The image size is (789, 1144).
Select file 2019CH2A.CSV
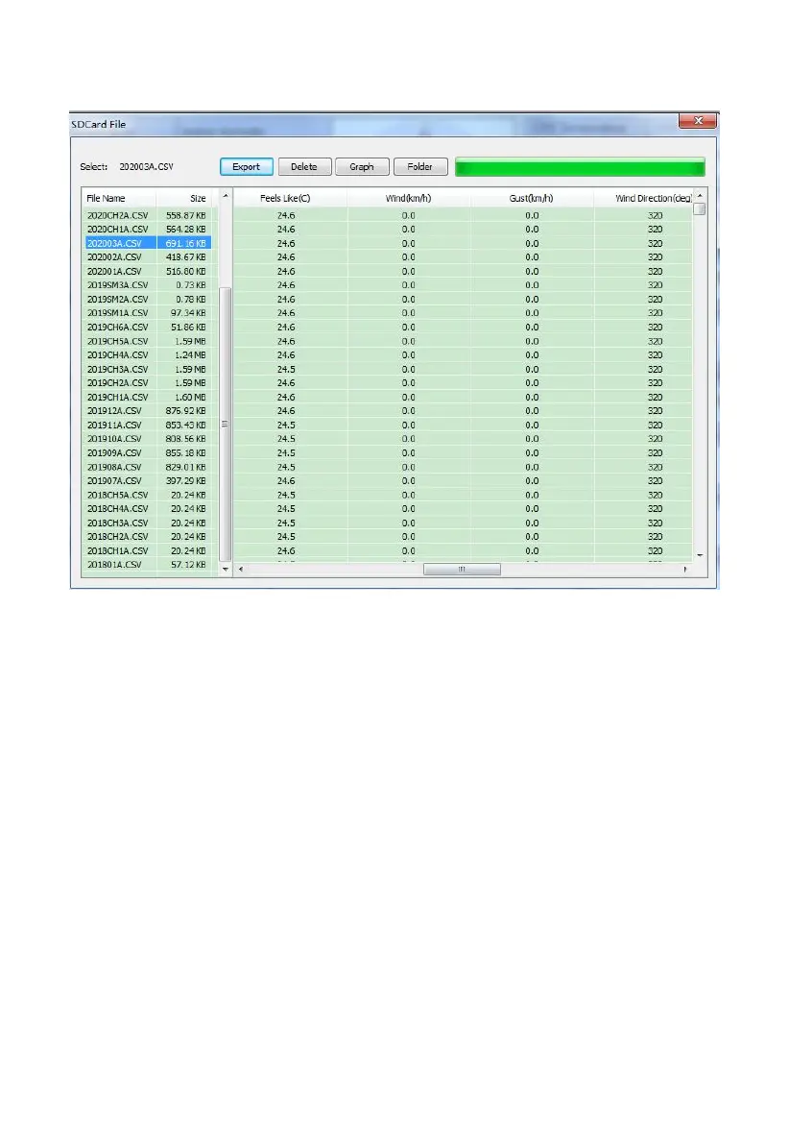coord(117,383)
